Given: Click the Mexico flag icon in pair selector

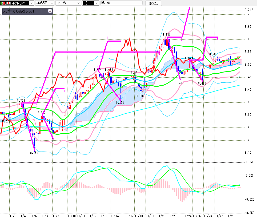Looking at the screenshot, I should pyautogui.click(x=2, y=3).
